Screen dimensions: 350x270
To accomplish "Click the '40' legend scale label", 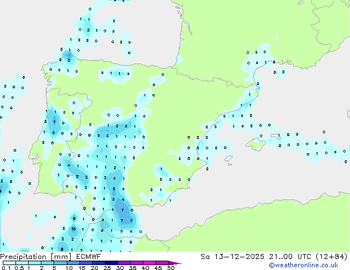I will [145, 268].
